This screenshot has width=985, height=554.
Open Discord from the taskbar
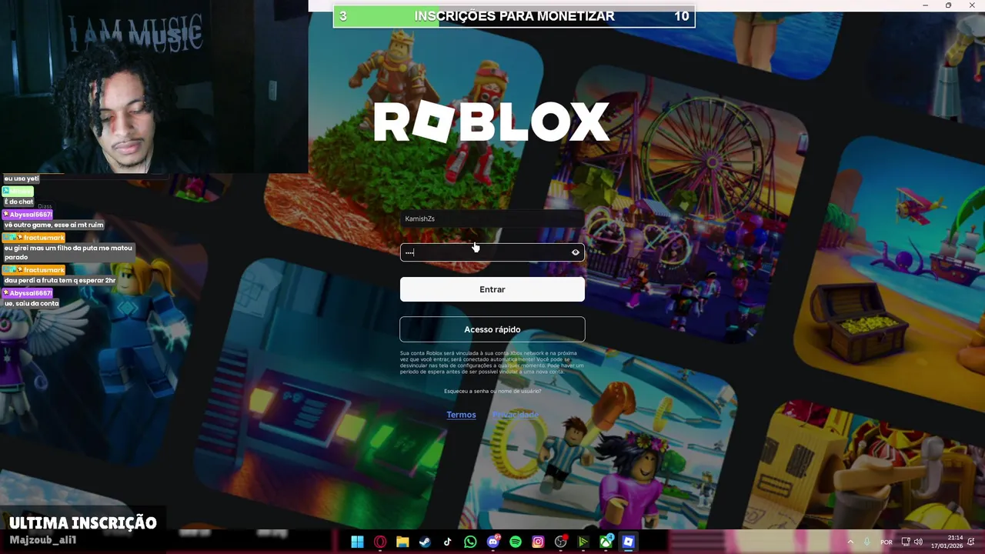(493, 542)
